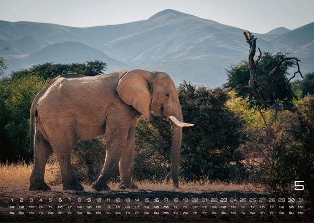This screenshot has width=314, height=223.
Task: Click day 27 in the date strip
Action: tap(262, 200)
